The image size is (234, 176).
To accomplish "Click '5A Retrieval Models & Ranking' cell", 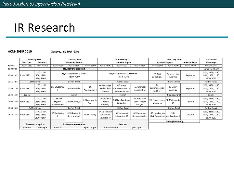I will [x=105, y=101].
